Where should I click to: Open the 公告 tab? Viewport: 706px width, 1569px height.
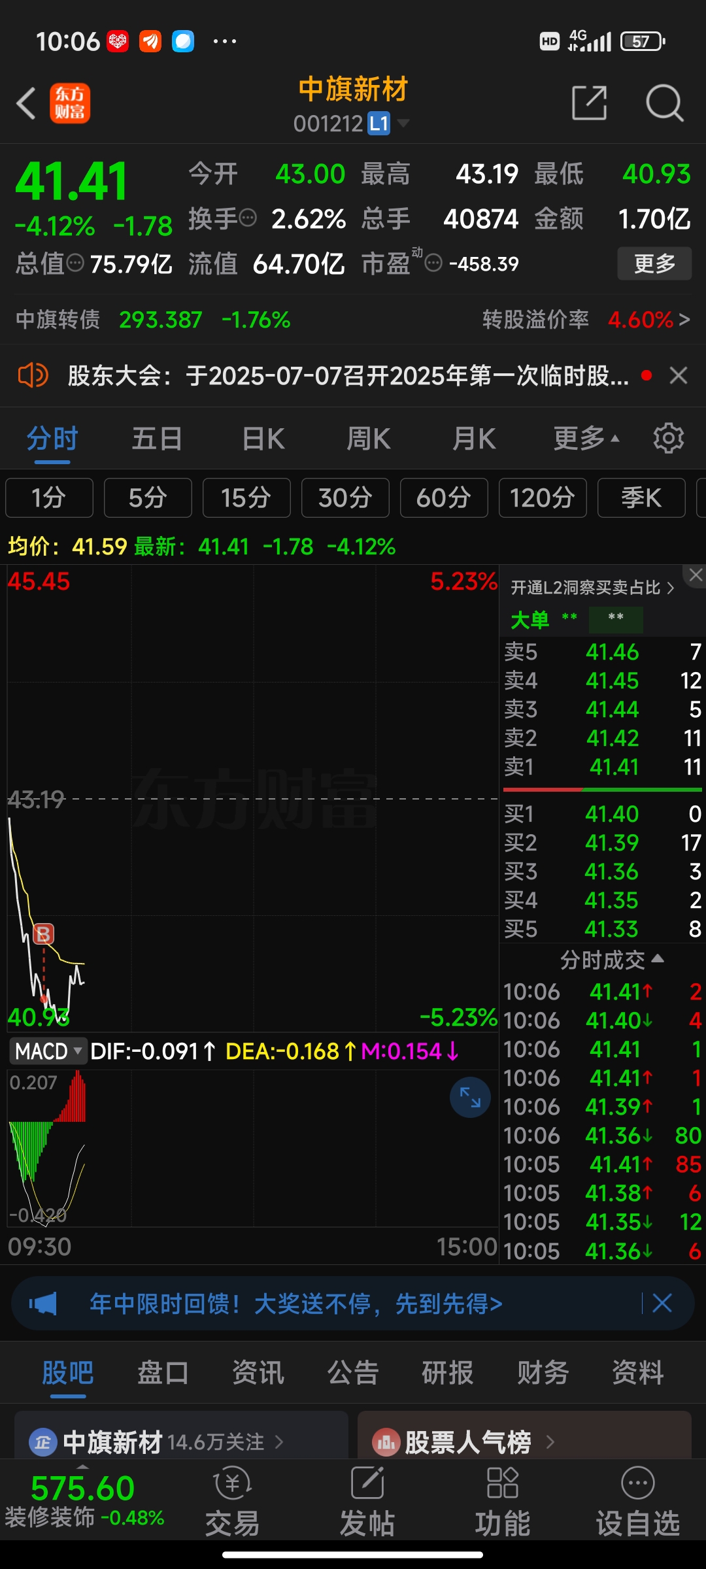point(353,1373)
